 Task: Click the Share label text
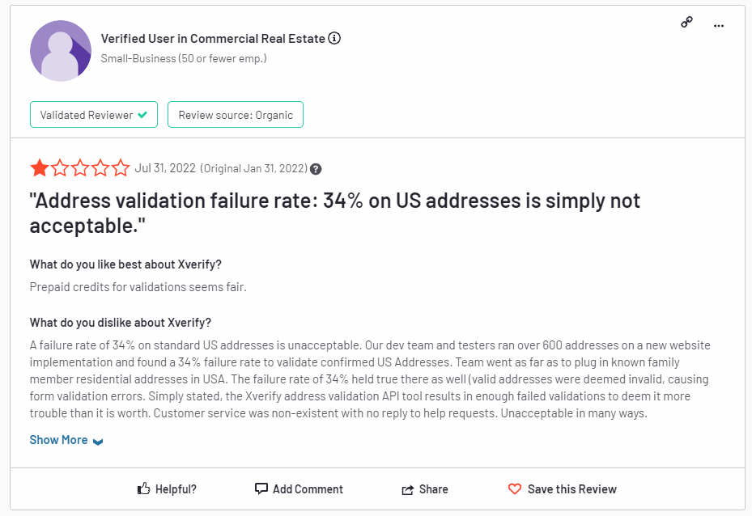coord(433,489)
